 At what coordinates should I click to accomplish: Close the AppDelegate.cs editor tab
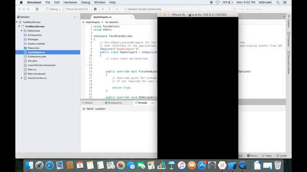coord(131,17)
